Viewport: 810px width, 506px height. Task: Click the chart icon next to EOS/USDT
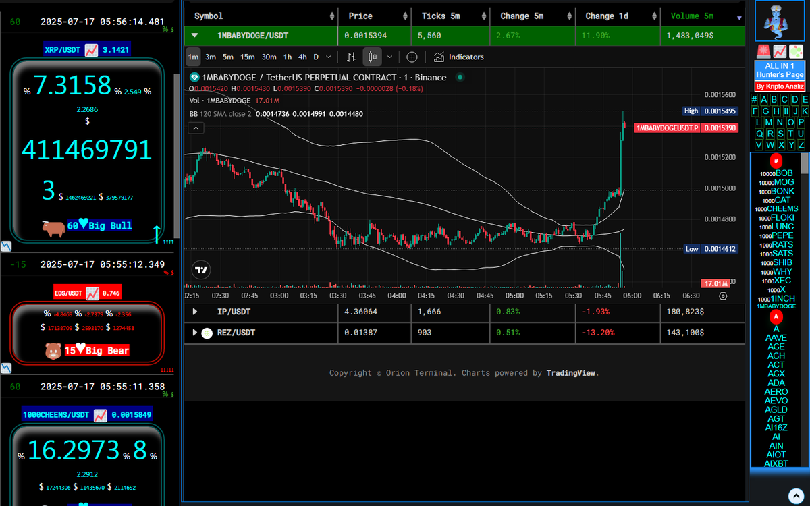click(92, 293)
